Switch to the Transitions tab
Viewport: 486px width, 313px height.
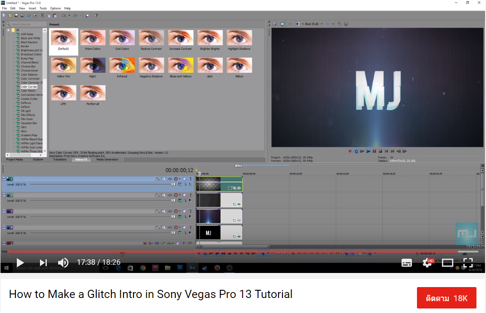click(60, 160)
